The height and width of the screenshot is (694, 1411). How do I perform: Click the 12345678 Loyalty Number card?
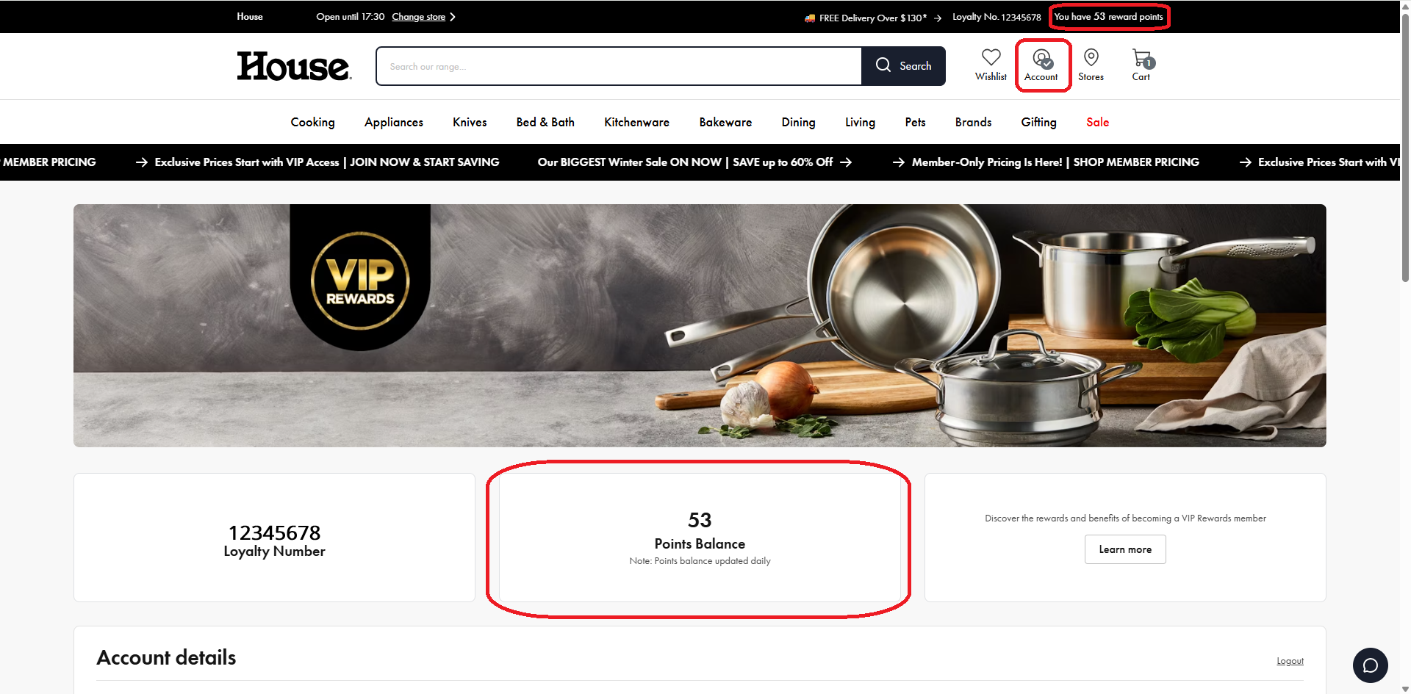click(x=274, y=538)
